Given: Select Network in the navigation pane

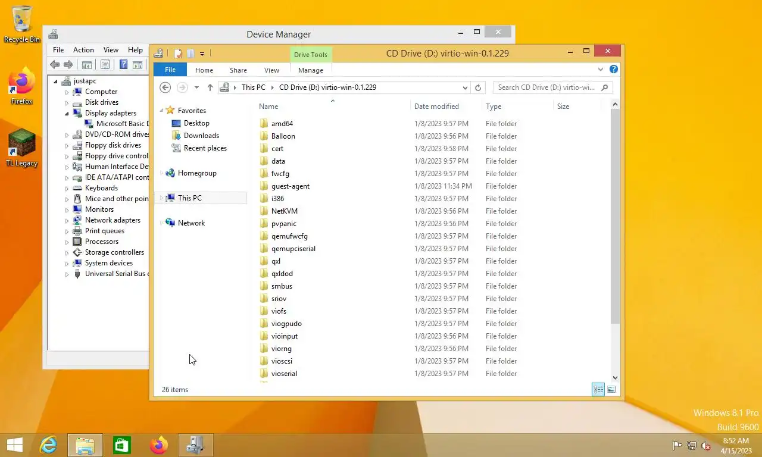Looking at the screenshot, I should pyautogui.click(x=191, y=223).
